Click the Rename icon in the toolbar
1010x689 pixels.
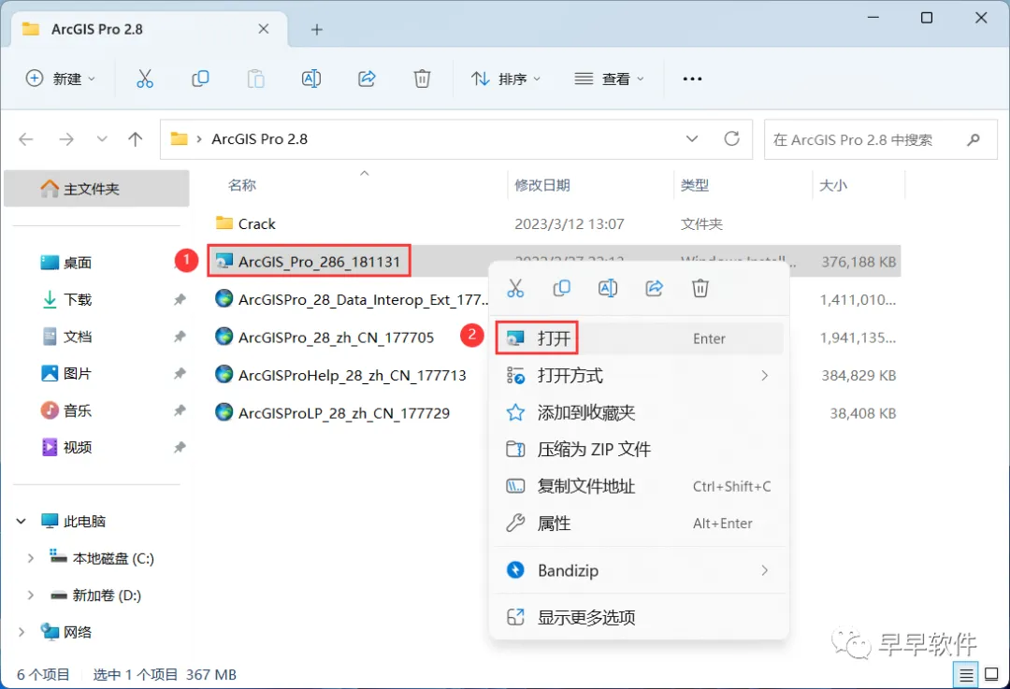tap(311, 79)
